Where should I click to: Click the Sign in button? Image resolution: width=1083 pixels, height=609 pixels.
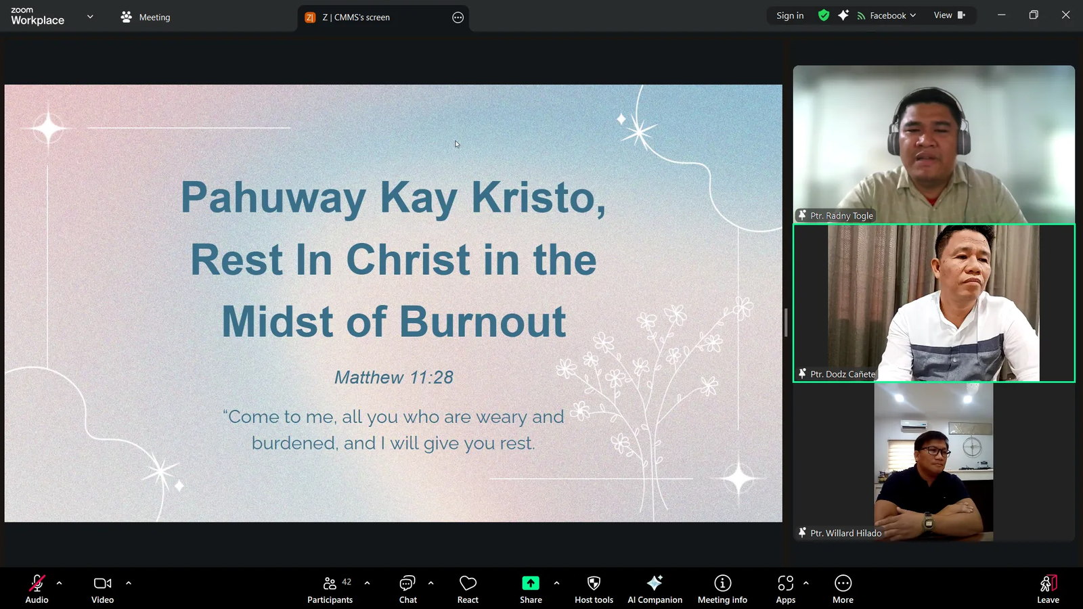(790, 16)
